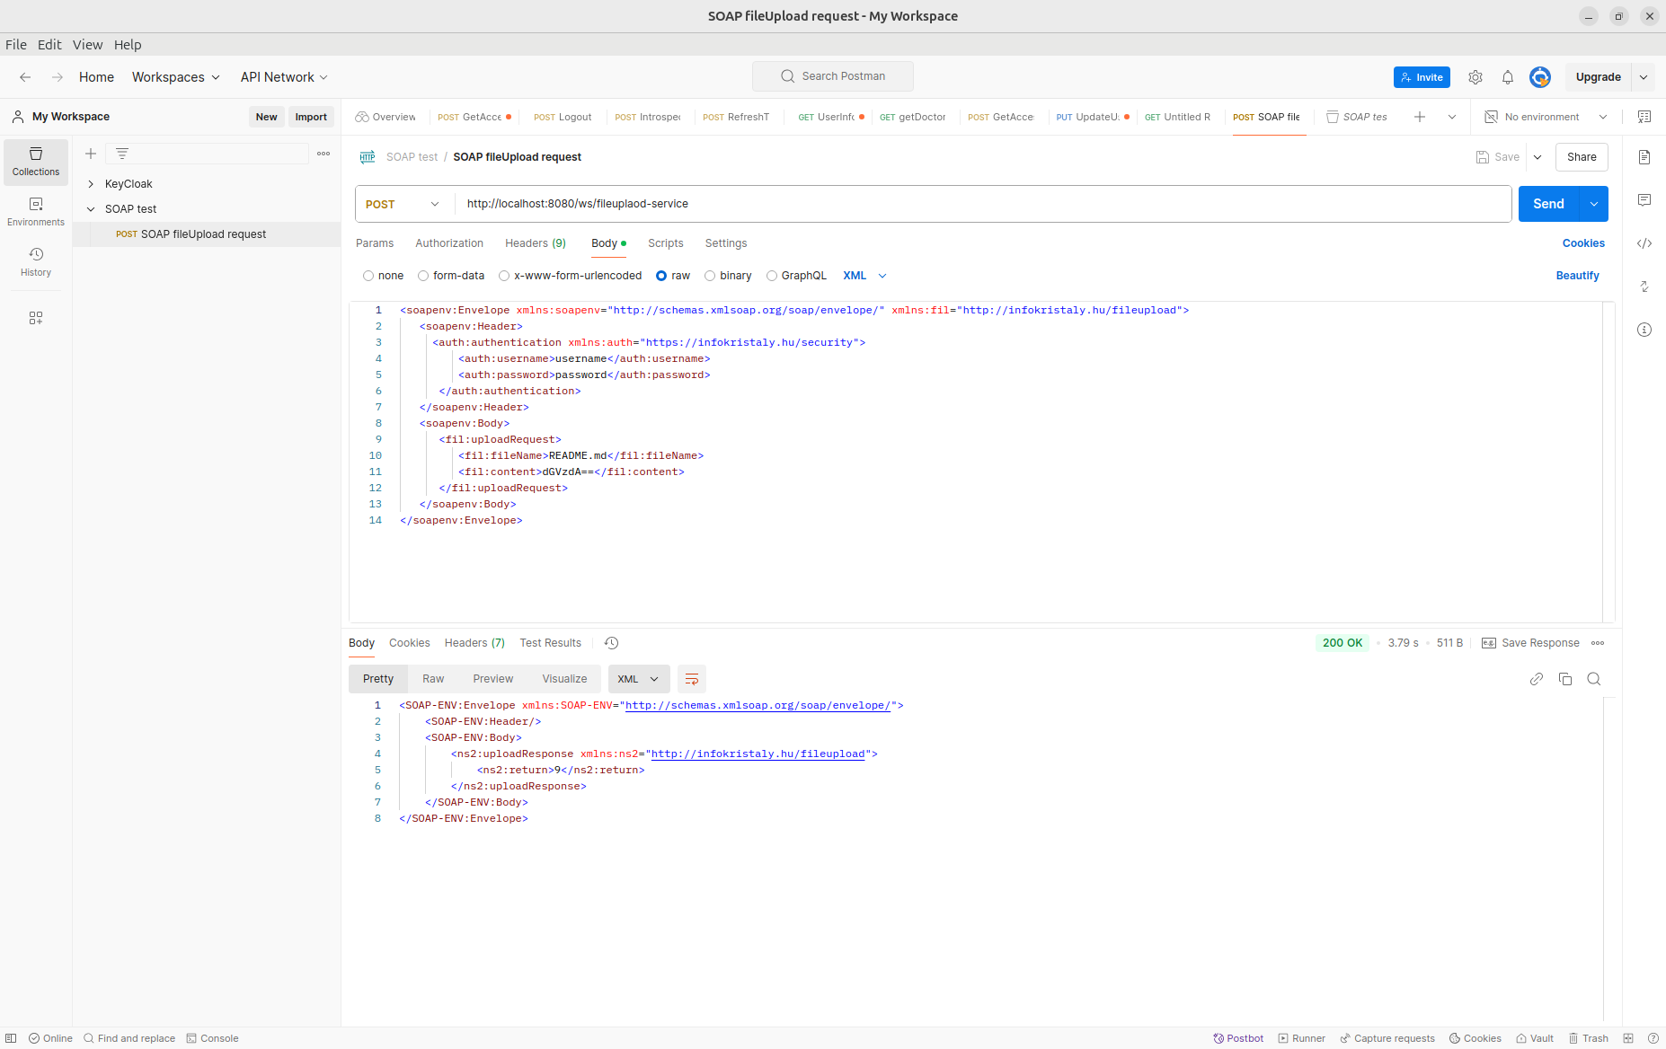1666x1049 pixels.
Task: Open the settings gear icon
Action: pyautogui.click(x=1475, y=77)
